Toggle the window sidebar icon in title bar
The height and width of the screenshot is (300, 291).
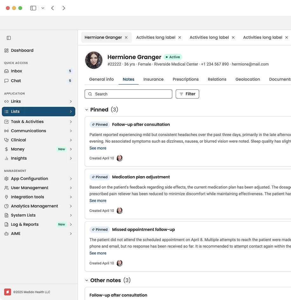pos(33,8)
